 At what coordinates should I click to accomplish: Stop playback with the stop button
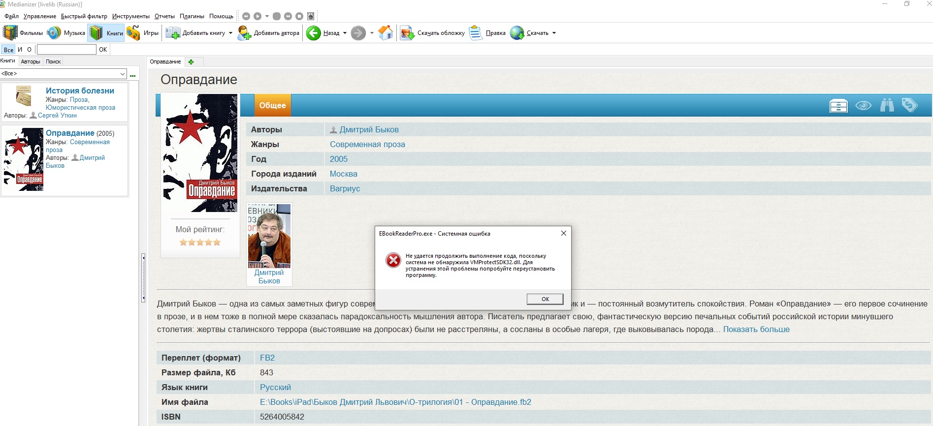click(x=299, y=16)
